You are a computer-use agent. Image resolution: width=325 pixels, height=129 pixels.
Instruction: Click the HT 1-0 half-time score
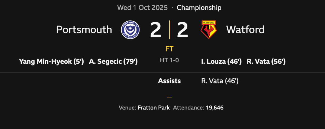[170, 60]
